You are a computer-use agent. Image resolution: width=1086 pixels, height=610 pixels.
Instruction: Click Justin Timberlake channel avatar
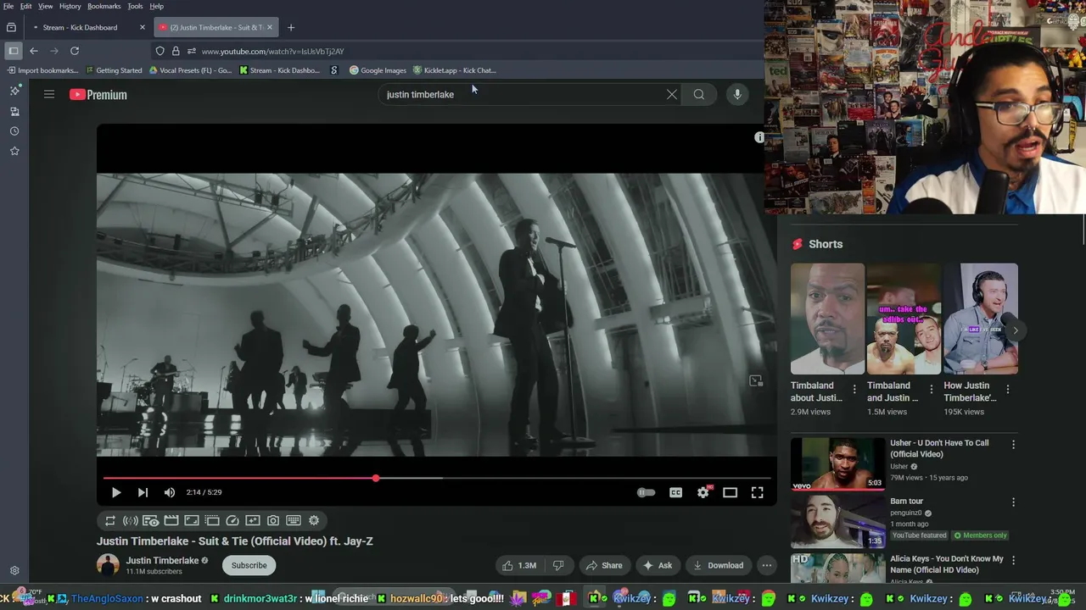click(x=108, y=565)
